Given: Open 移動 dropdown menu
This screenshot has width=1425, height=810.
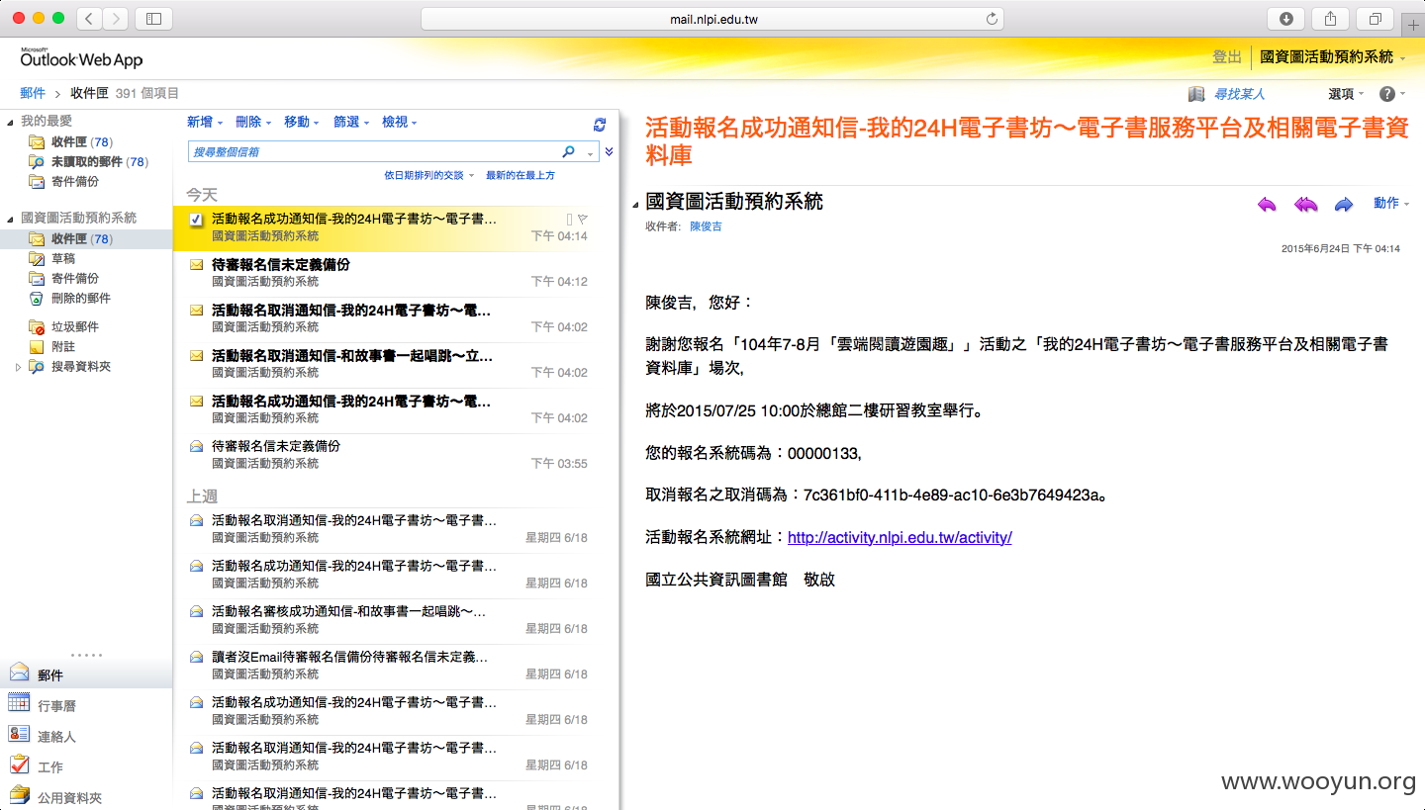Looking at the screenshot, I should [302, 122].
